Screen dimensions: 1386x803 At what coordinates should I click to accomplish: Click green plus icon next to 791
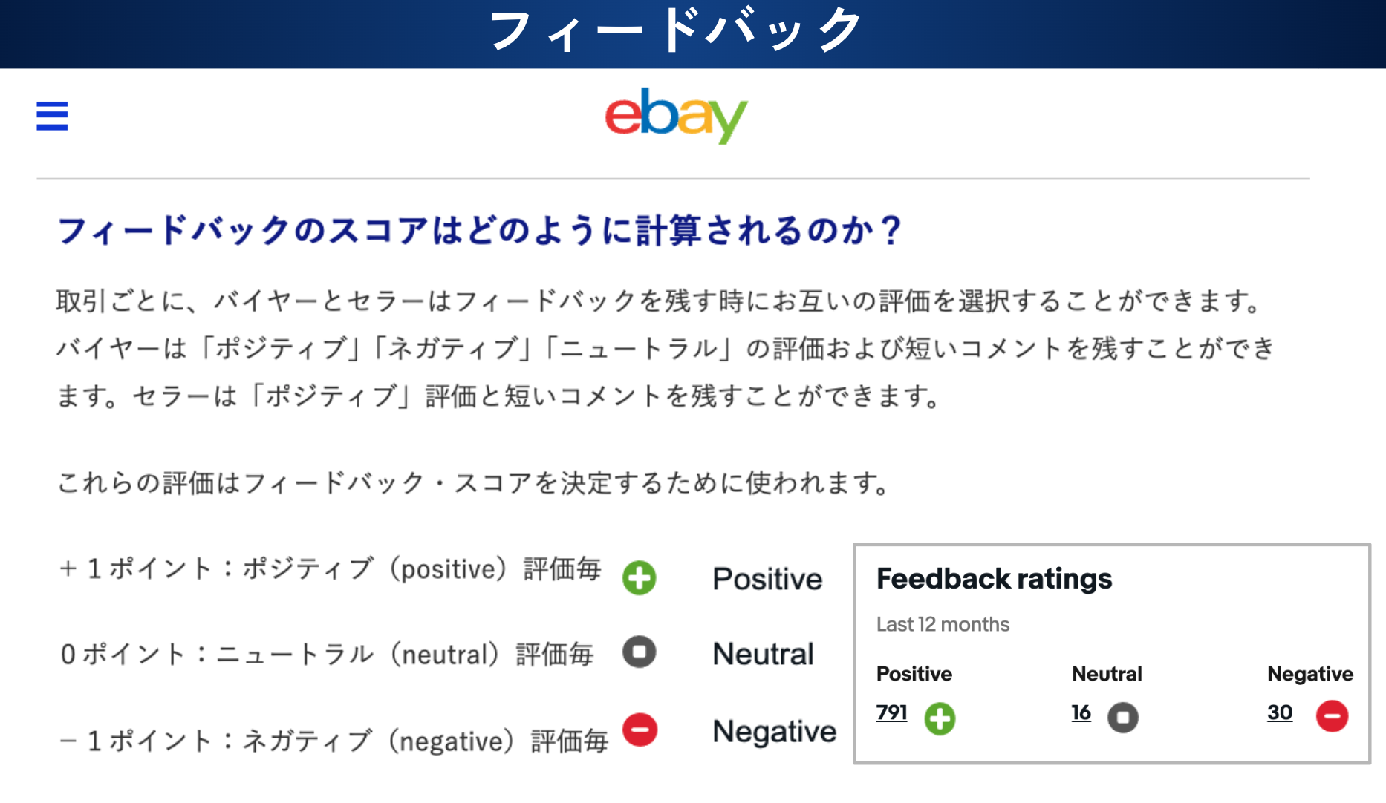click(x=940, y=718)
